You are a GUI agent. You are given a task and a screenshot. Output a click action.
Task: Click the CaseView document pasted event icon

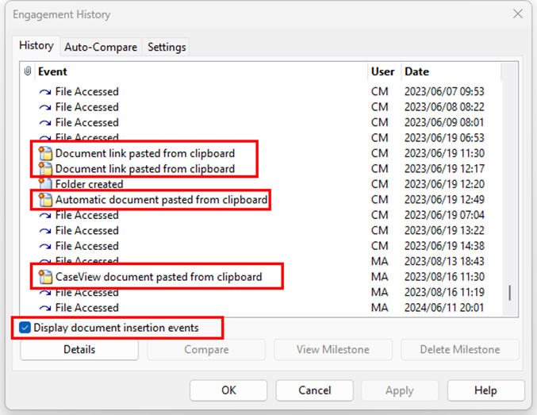46,277
